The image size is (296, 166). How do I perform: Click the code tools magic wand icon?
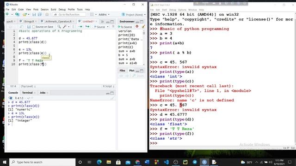(65, 27)
